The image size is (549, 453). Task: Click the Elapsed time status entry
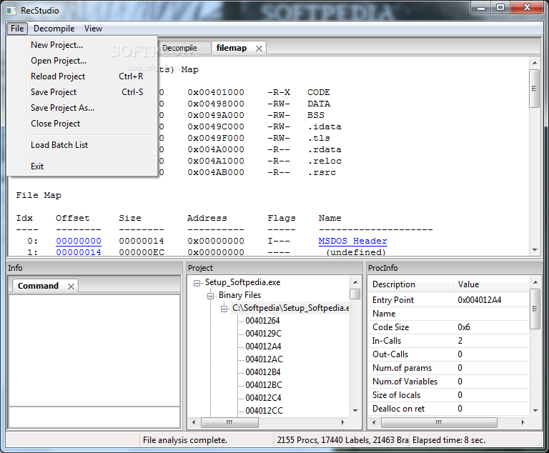coord(448,440)
